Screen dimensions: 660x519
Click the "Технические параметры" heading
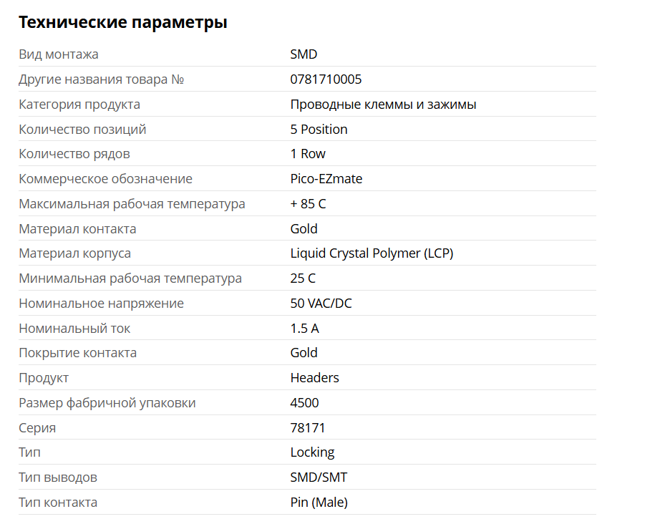(123, 22)
